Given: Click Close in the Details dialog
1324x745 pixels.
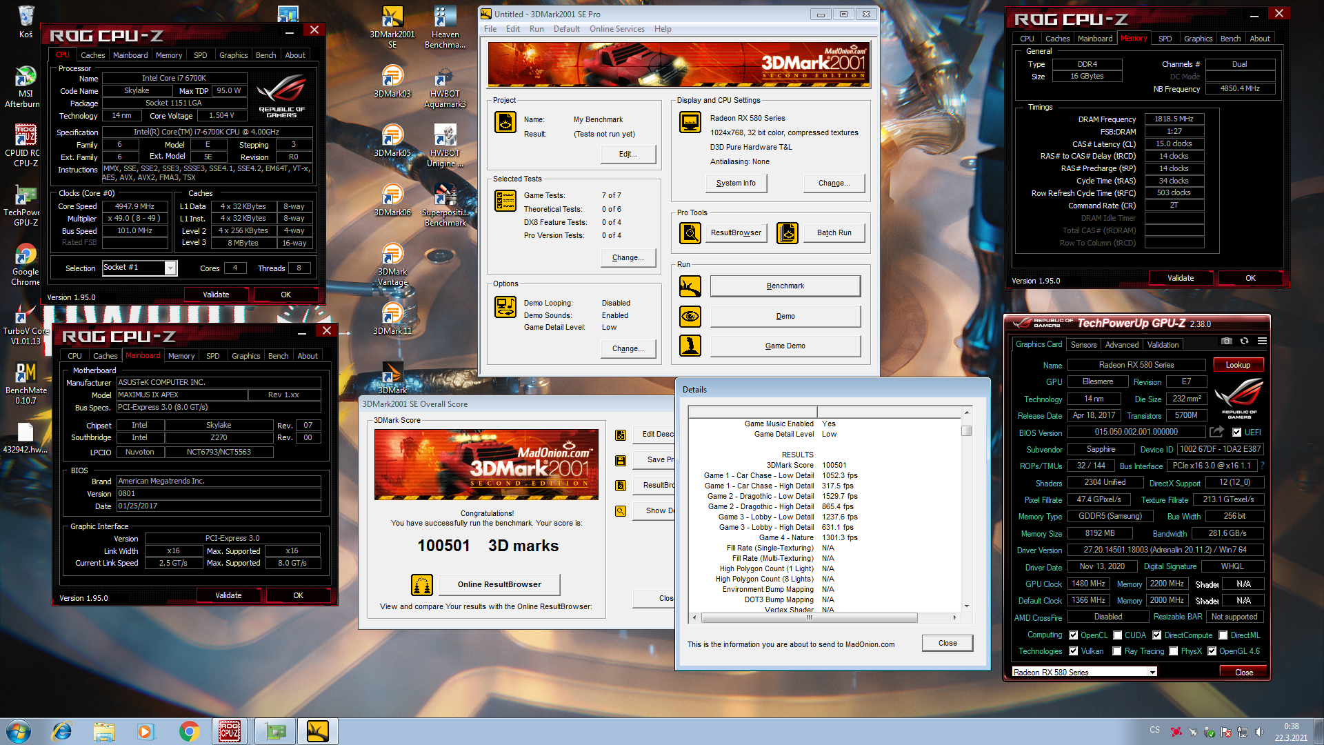Looking at the screenshot, I should pyautogui.click(x=947, y=643).
